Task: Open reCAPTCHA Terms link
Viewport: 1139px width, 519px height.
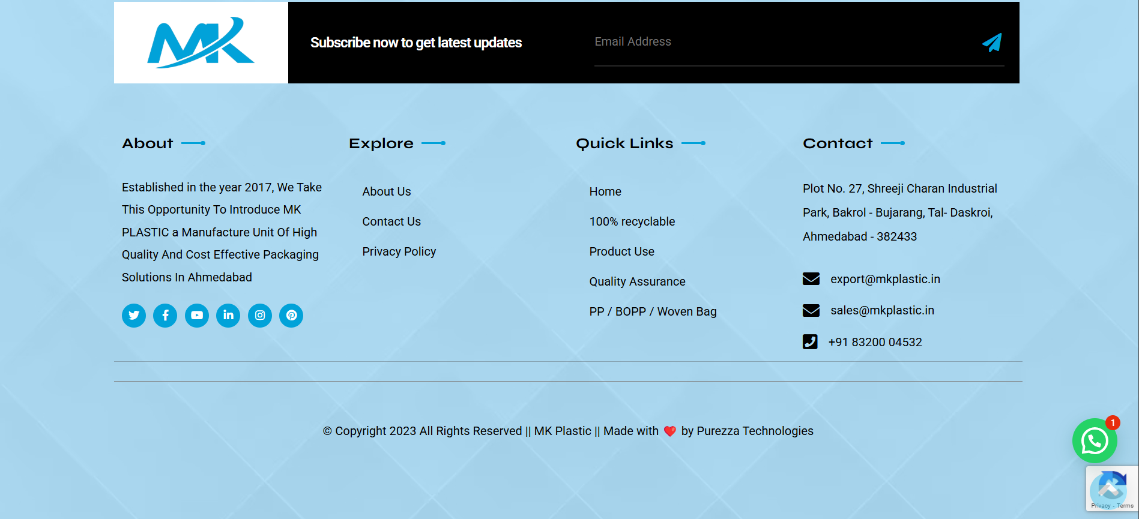Action: (x=1125, y=506)
